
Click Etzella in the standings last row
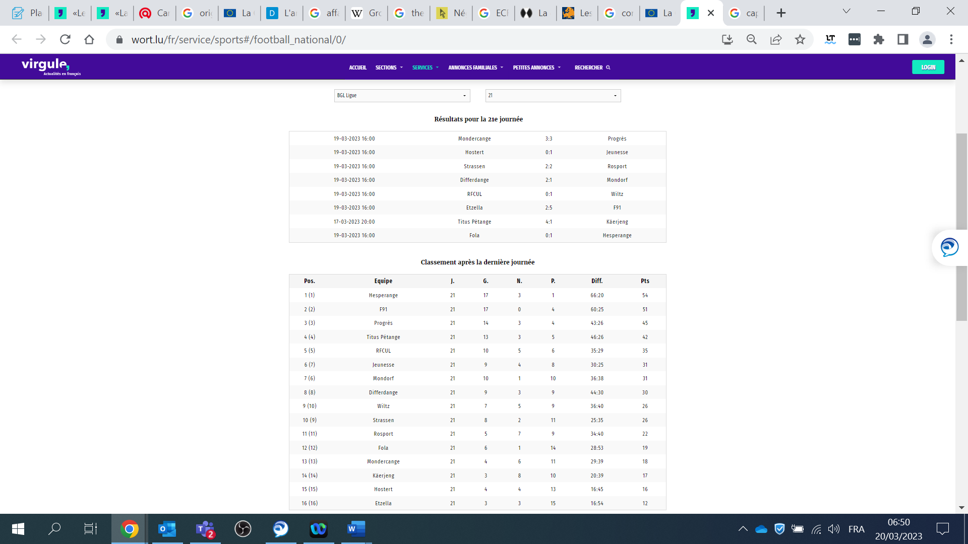click(383, 504)
